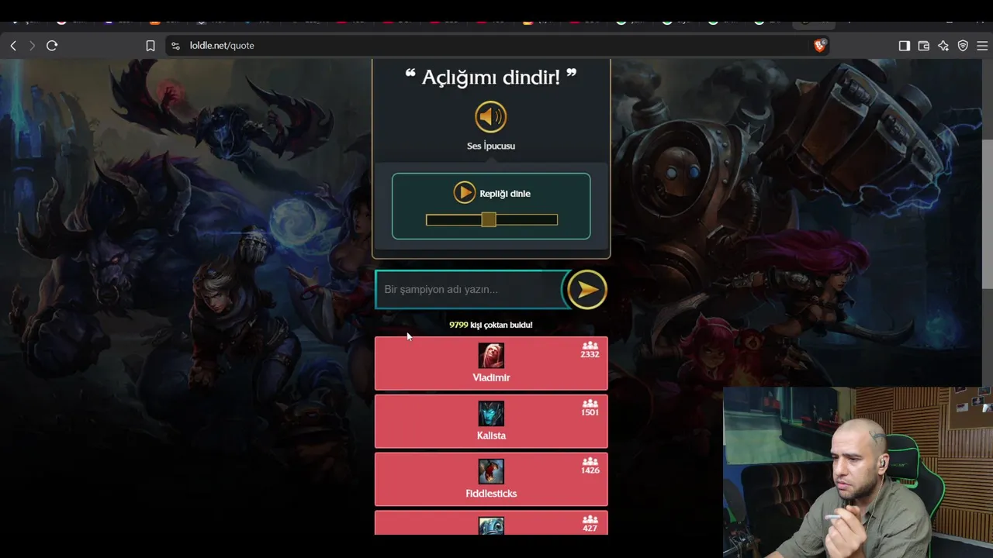This screenshot has height=558, width=993.
Task: Click the '427' guess count
Action: (x=590, y=529)
